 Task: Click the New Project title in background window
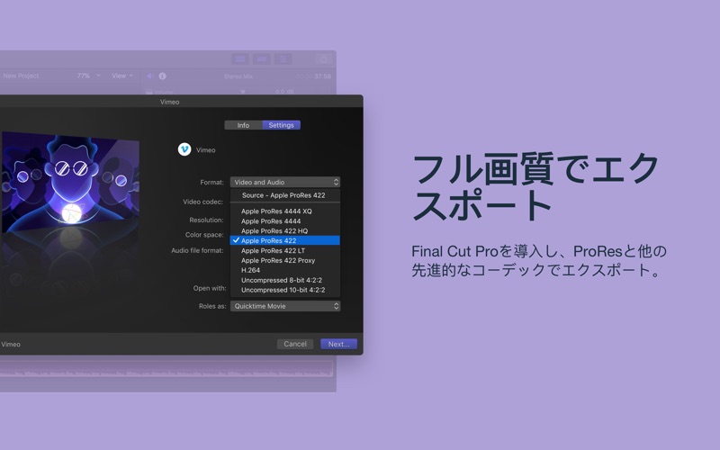point(21,76)
